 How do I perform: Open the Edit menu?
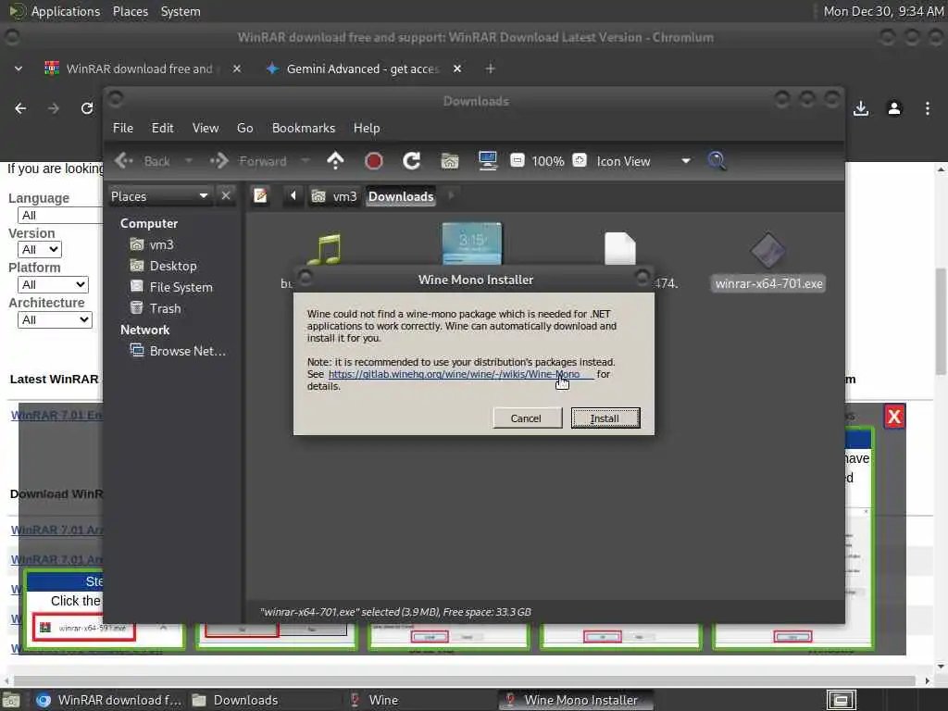click(x=163, y=128)
